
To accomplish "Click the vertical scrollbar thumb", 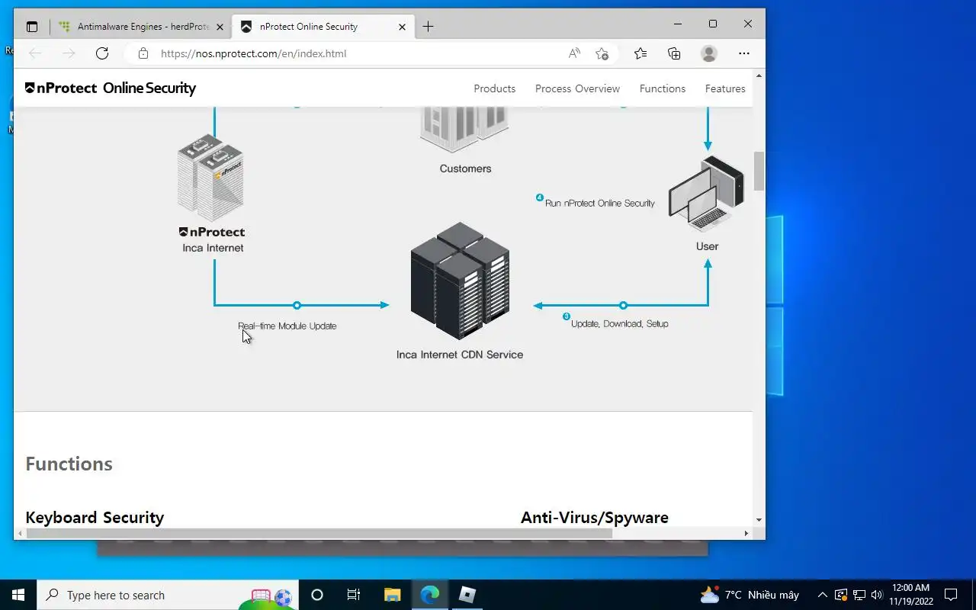I will coord(759,171).
